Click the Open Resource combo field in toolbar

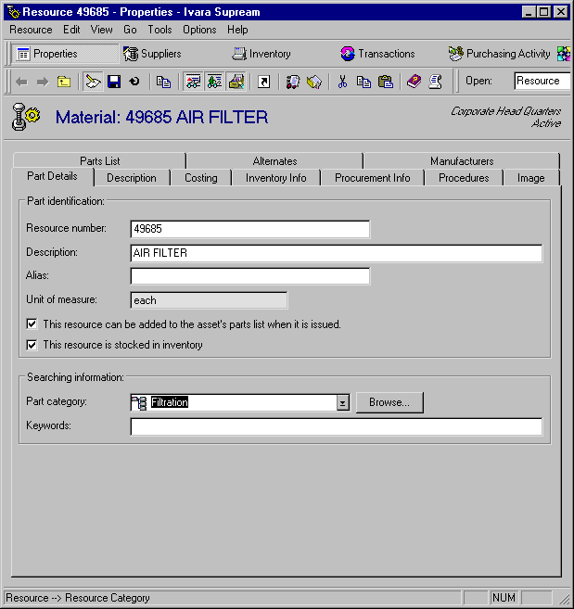pos(542,81)
